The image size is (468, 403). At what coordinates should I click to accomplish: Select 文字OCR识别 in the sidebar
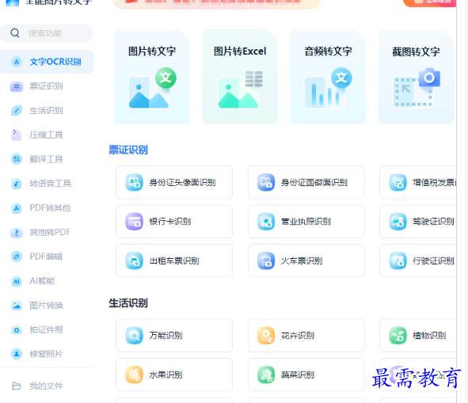pos(47,62)
